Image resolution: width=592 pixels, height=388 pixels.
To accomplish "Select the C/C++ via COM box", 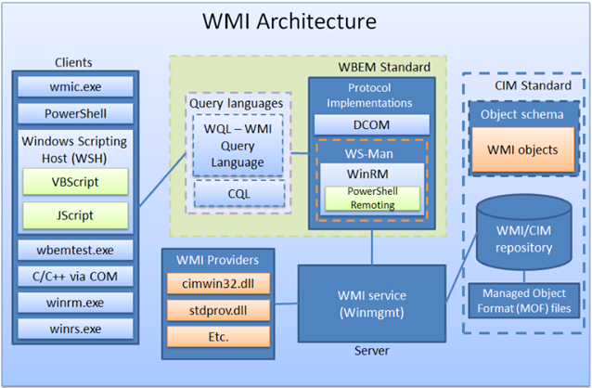I will pyautogui.click(x=75, y=277).
